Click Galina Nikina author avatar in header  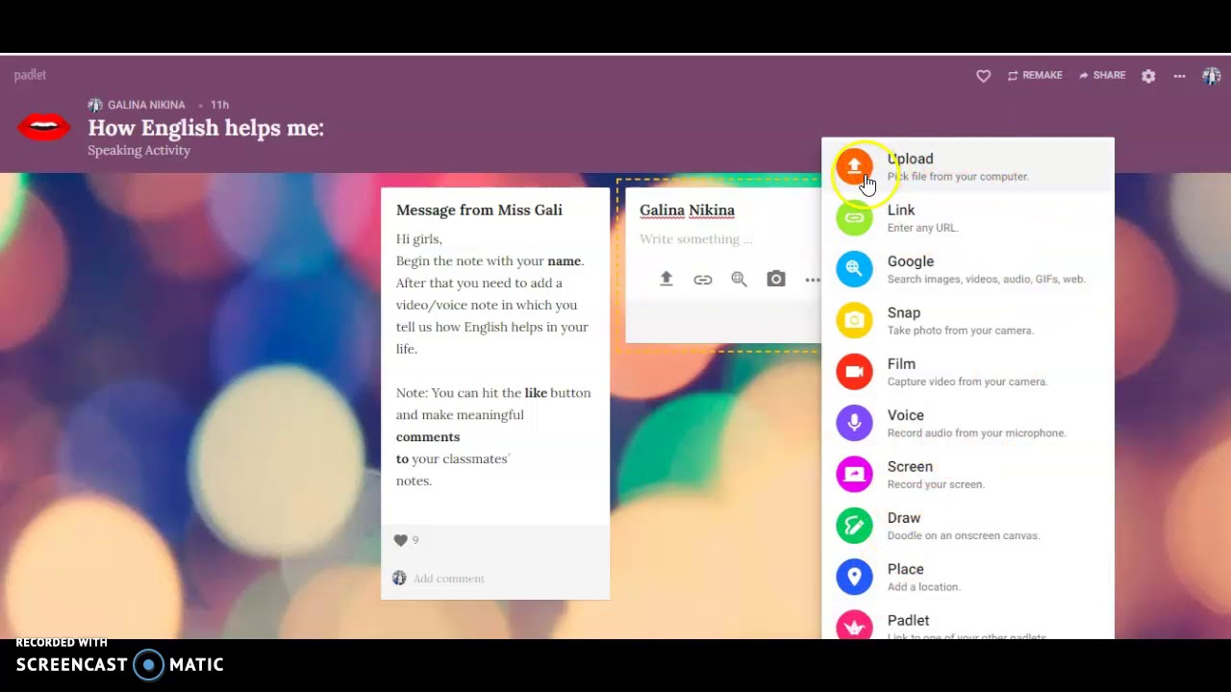coord(95,105)
